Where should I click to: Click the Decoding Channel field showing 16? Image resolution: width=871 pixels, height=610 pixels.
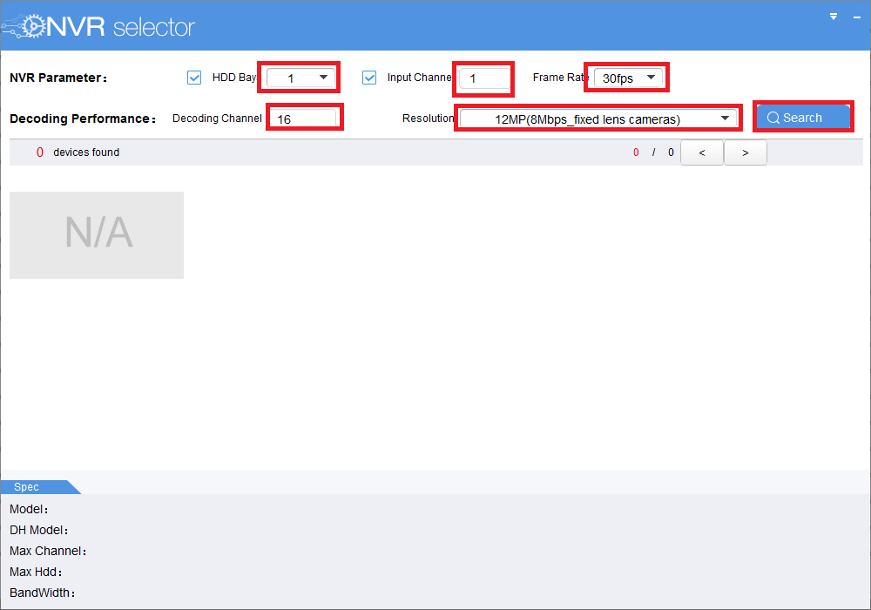coord(304,119)
